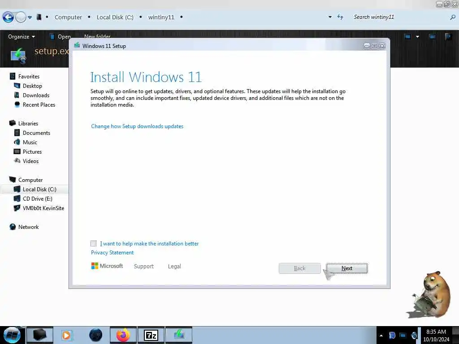This screenshot has width=459, height=344.
Task: Show hidden tray icons arrow
Action: click(x=381, y=335)
